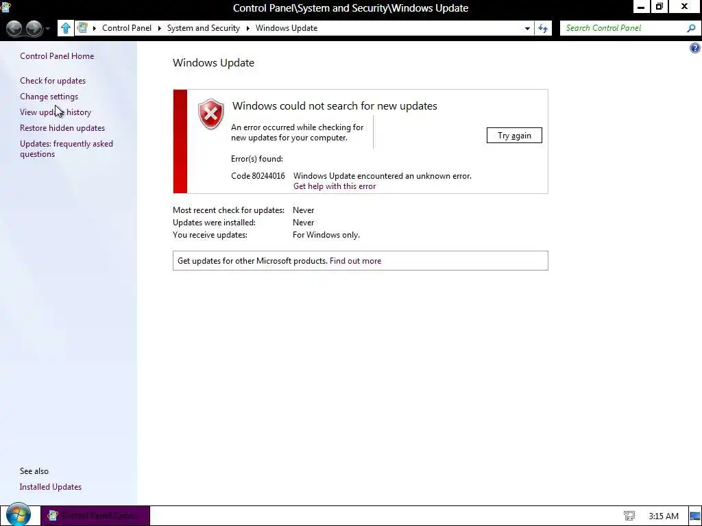Click the red error shield icon
Image resolution: width=702 pixels, height=526 pixels.
[211, 114]
